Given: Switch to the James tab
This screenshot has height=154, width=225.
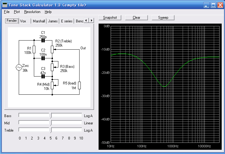Looking at the screenshot, I should 53,21.
